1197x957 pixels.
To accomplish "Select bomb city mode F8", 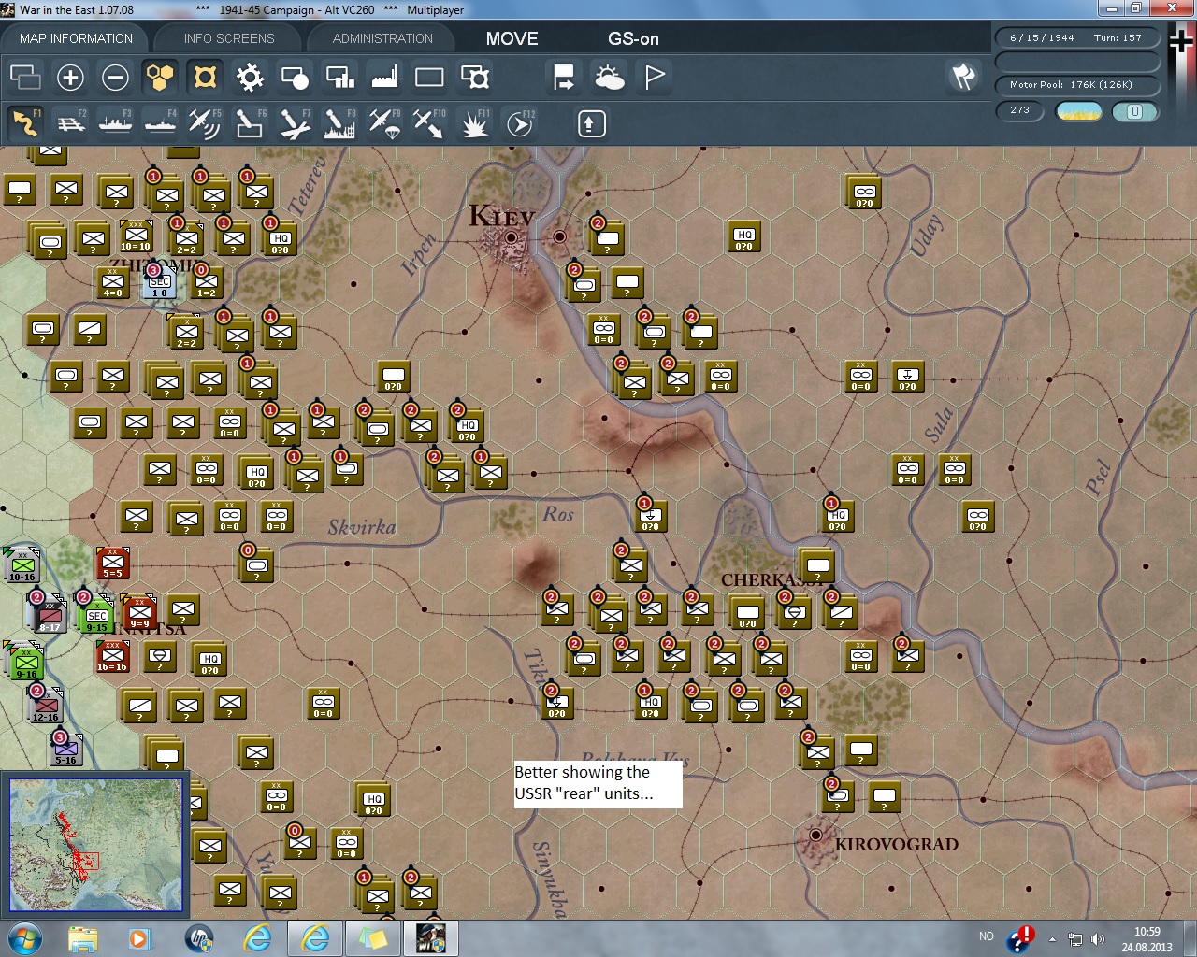I will 339,123.
